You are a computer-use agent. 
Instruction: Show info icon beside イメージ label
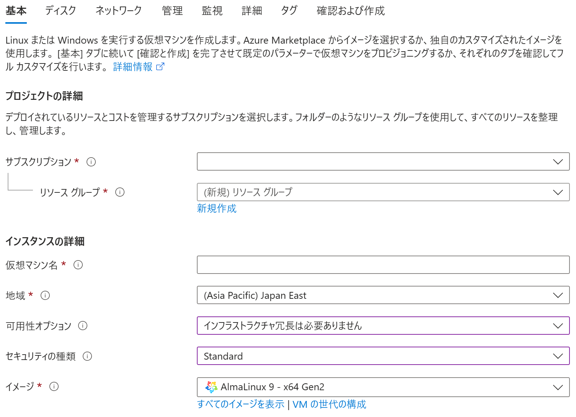54,386
